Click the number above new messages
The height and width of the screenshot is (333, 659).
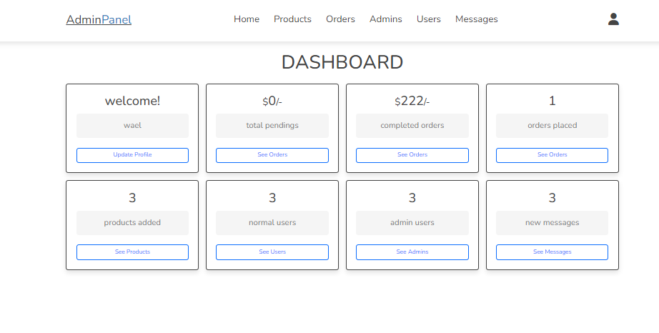(x=553, y=198)
